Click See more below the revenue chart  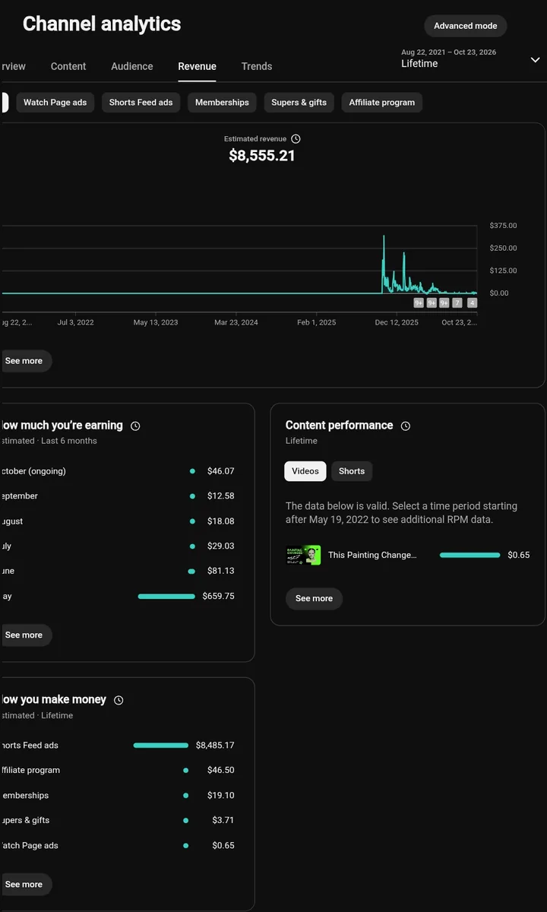click(24, 361)
